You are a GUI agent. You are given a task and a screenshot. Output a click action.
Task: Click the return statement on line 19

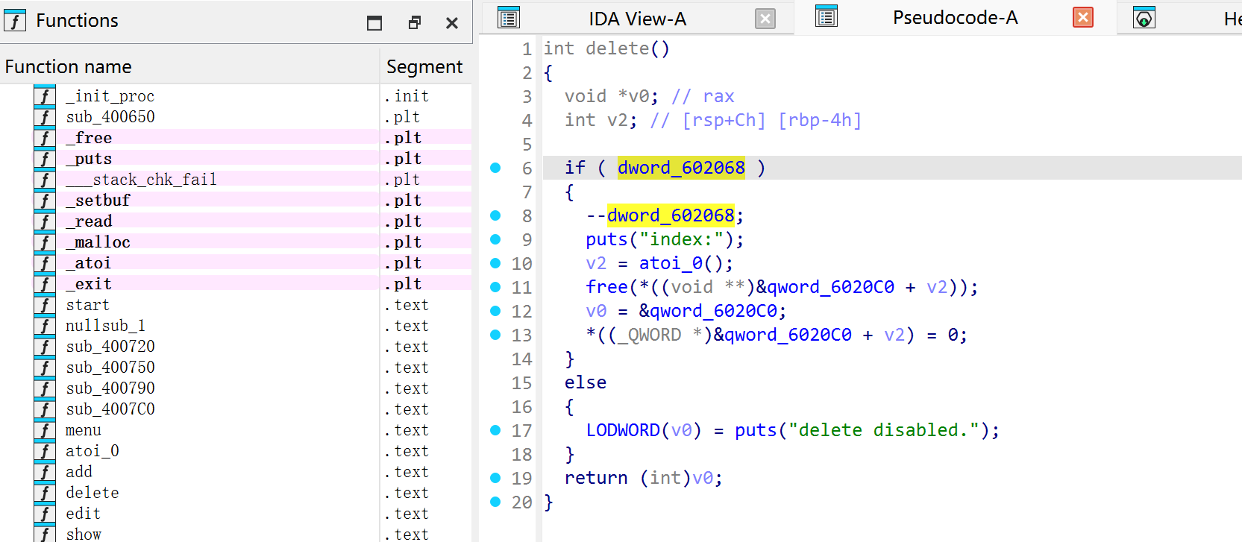[x=644, y=478]
